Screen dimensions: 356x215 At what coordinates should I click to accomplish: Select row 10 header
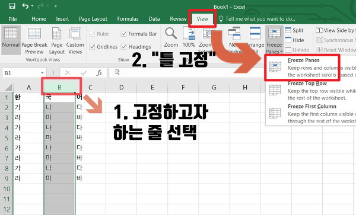[7, 189]
